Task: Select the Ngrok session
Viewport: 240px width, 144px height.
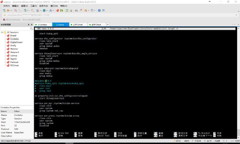Action: coord(13,59)
